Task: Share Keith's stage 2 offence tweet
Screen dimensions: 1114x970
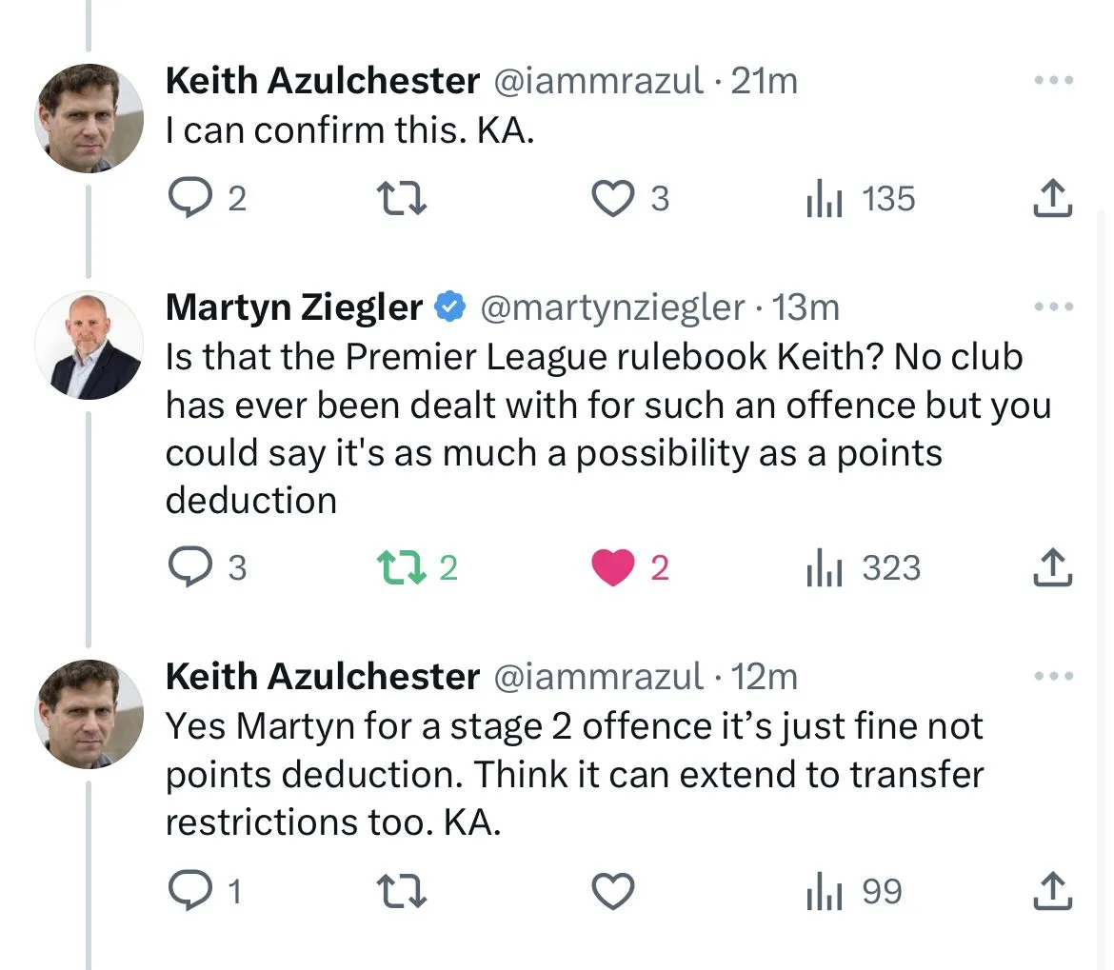Action: [1053, 891]
